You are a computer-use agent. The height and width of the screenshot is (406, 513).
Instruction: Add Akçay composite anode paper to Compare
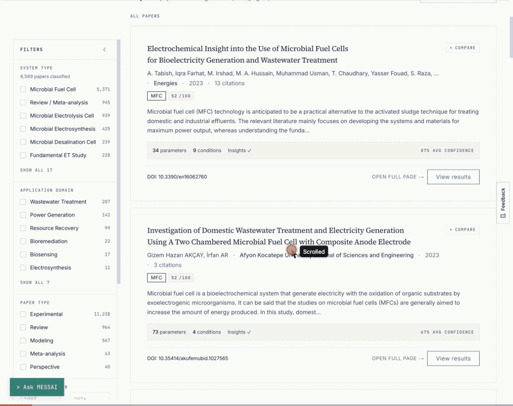pyautogui.click(x=463, y=230)
